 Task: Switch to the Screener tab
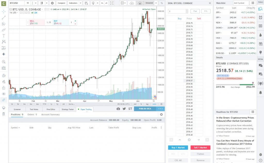point(17,109)
